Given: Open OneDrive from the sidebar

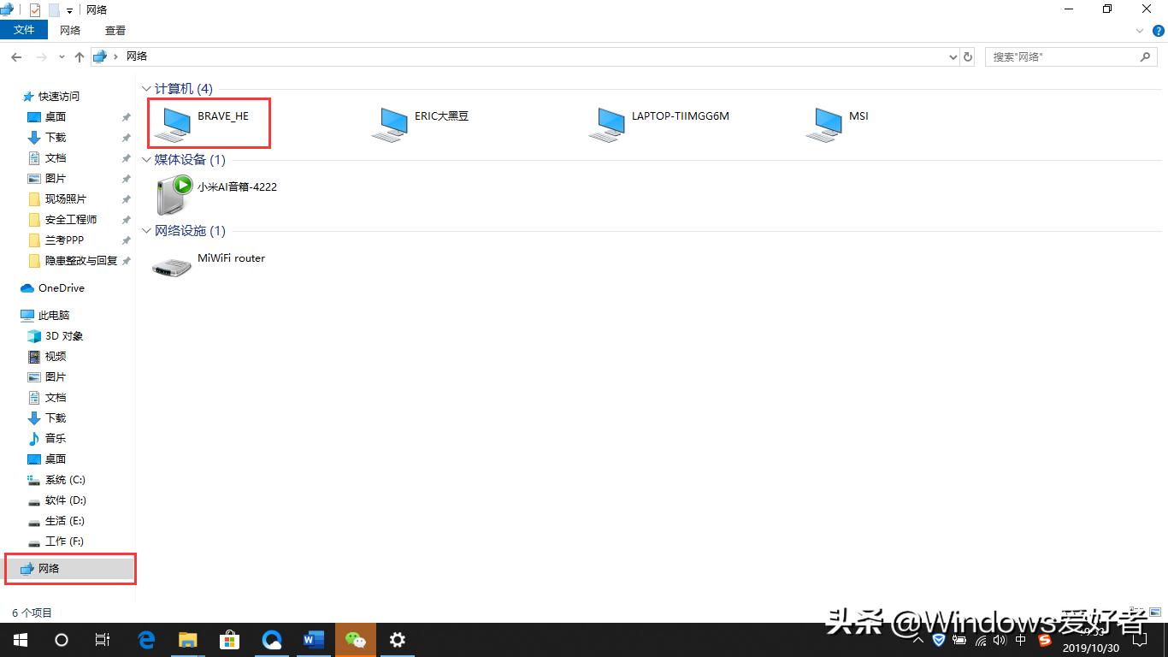Looking at the screenshot, I should (x=60, y=287).
